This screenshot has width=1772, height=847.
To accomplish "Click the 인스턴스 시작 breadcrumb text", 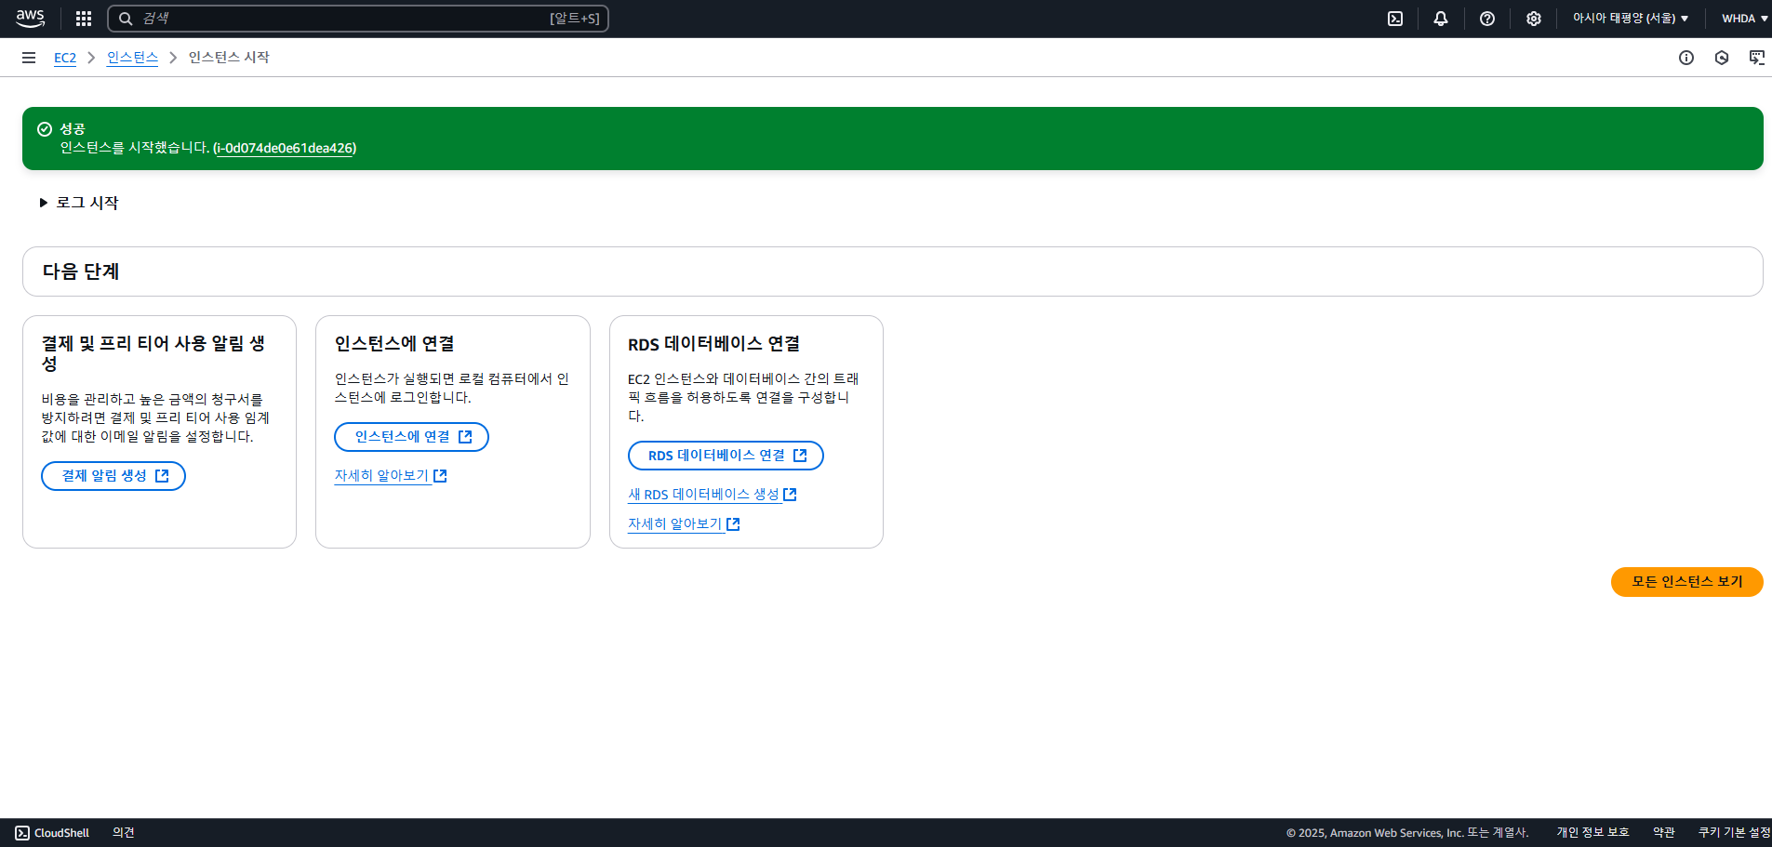I will pyautogui.click(x=229, y=58).
